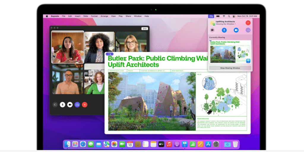
Task: Open Music from the dock
Action: [169, 144]
